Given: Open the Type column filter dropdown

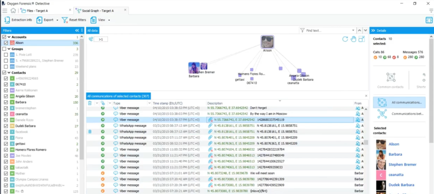Looking at the screenshot, I should pyautogui.click(x=150, y=103).
